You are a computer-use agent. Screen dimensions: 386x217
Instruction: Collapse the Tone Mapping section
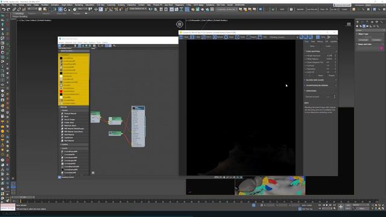pos(305,51)
